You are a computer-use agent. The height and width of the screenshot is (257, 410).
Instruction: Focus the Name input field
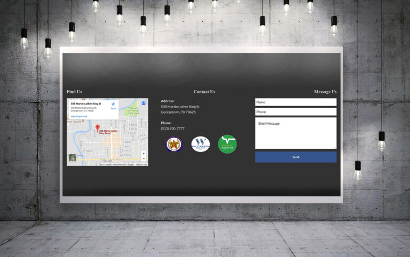[x=295, y=102]
